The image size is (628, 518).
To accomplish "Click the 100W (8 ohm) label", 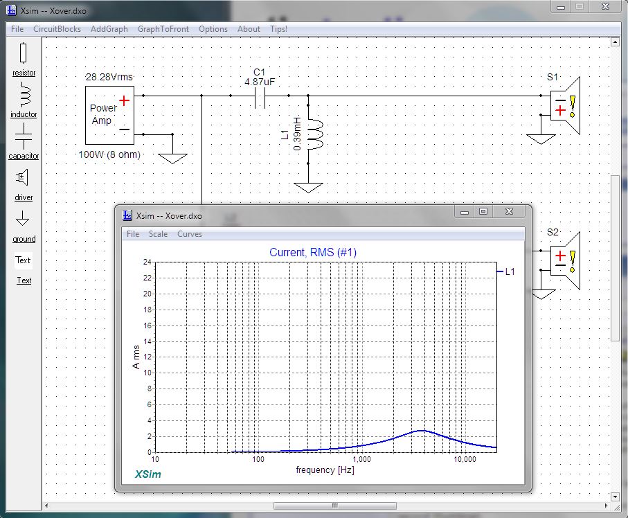I will [x=109, y=154].
